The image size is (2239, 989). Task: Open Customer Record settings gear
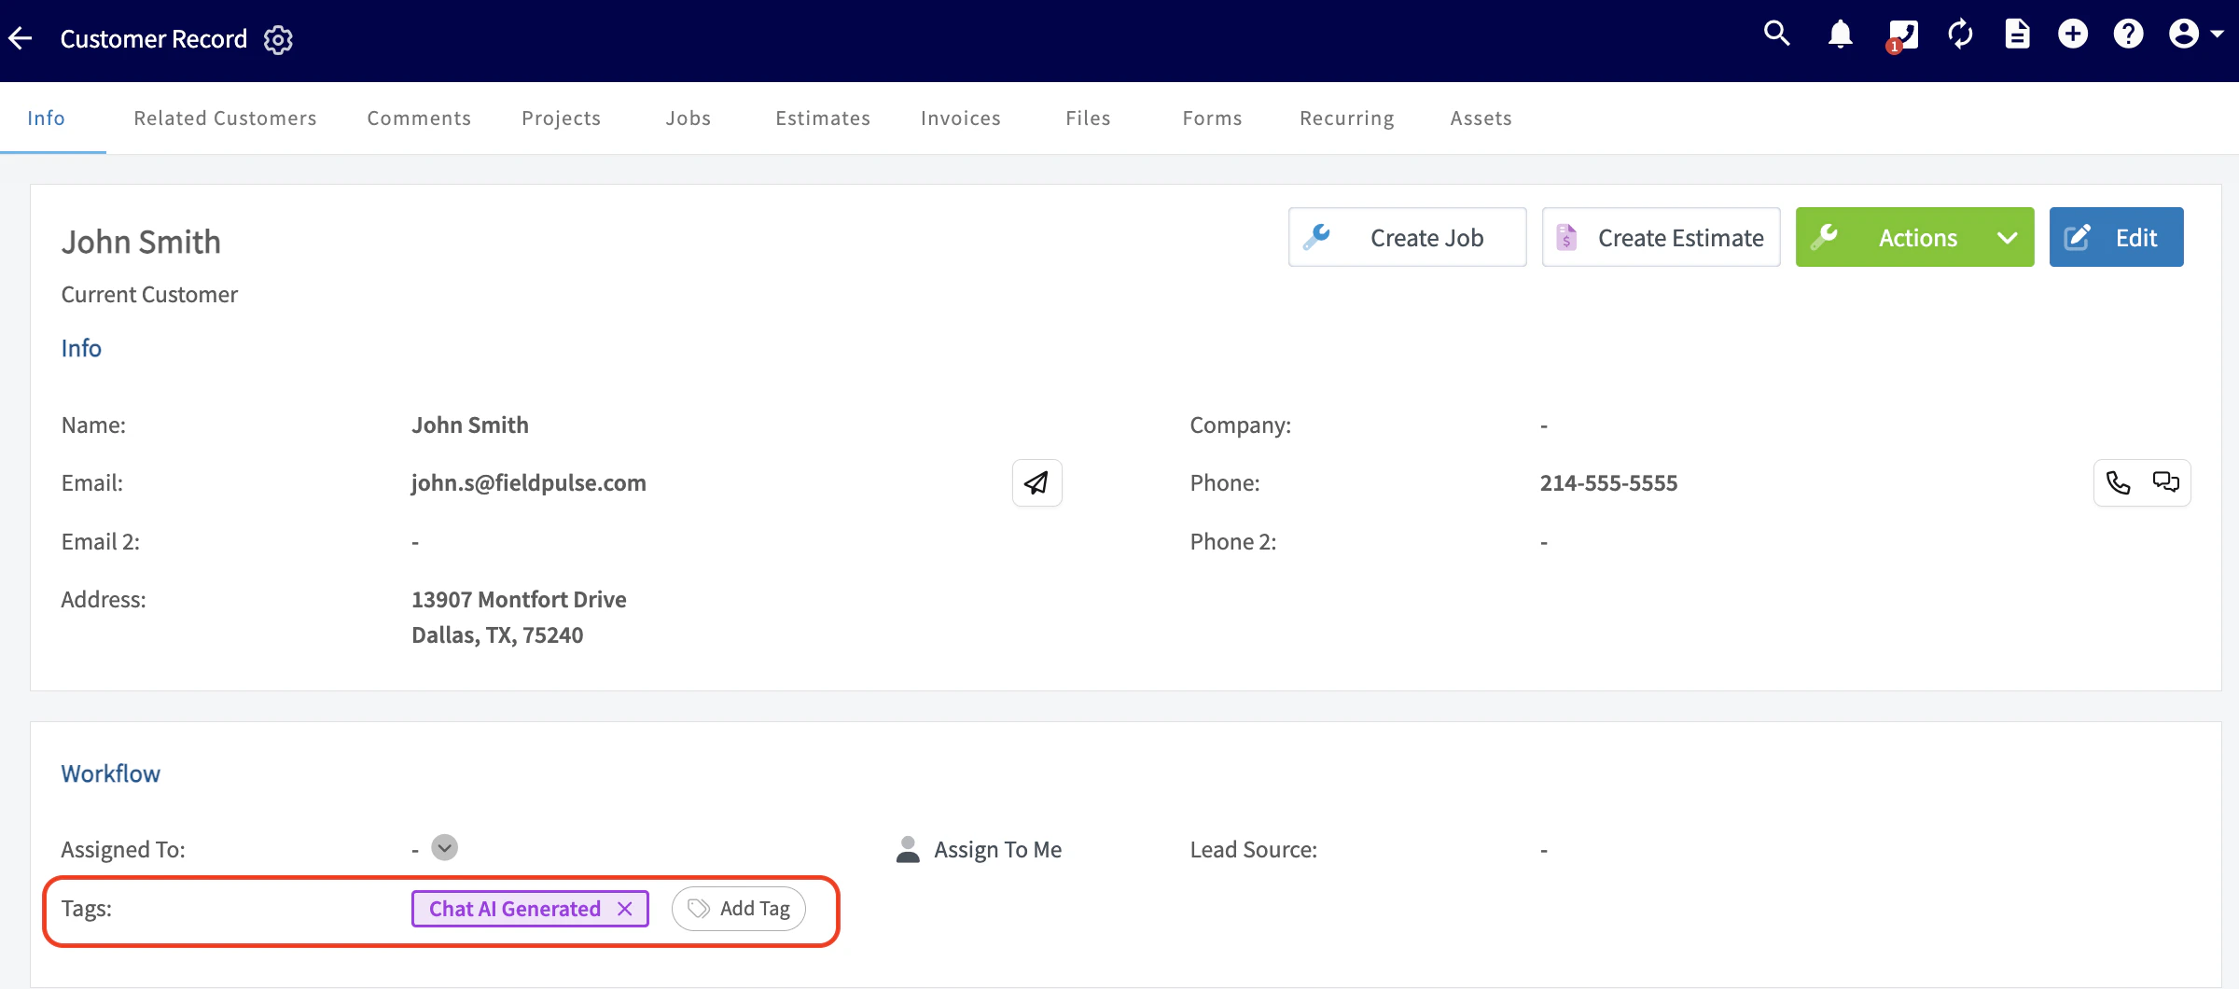(278, 40)
